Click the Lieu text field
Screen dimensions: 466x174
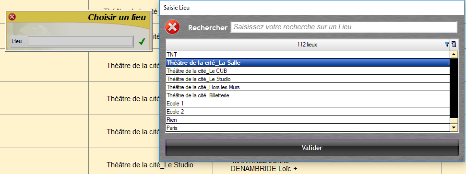(80, 41)
